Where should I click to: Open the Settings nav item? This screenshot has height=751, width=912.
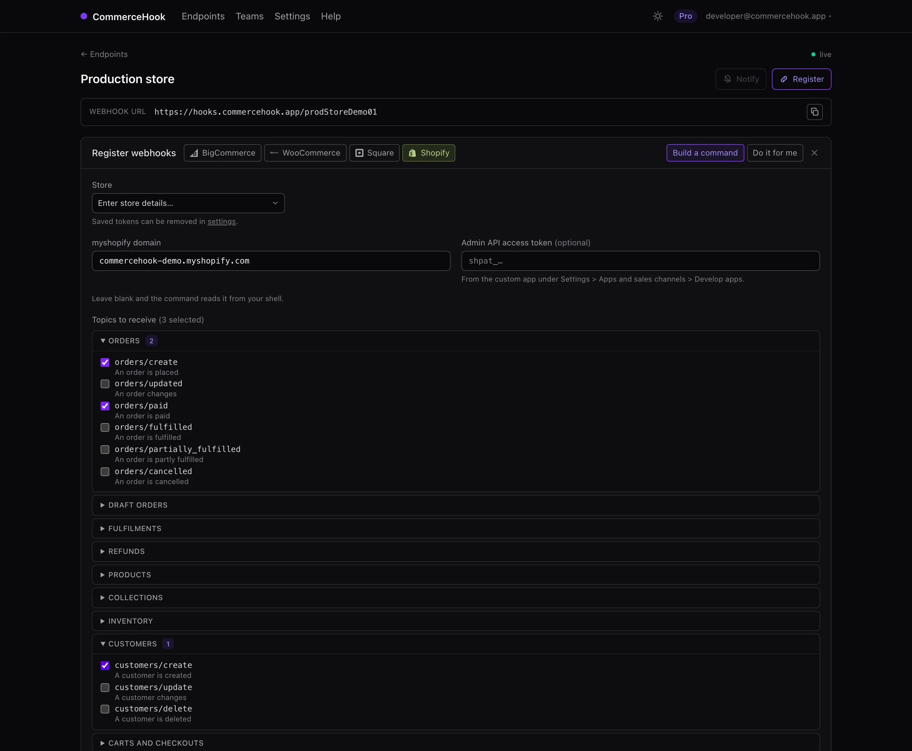tap(292, 16)
